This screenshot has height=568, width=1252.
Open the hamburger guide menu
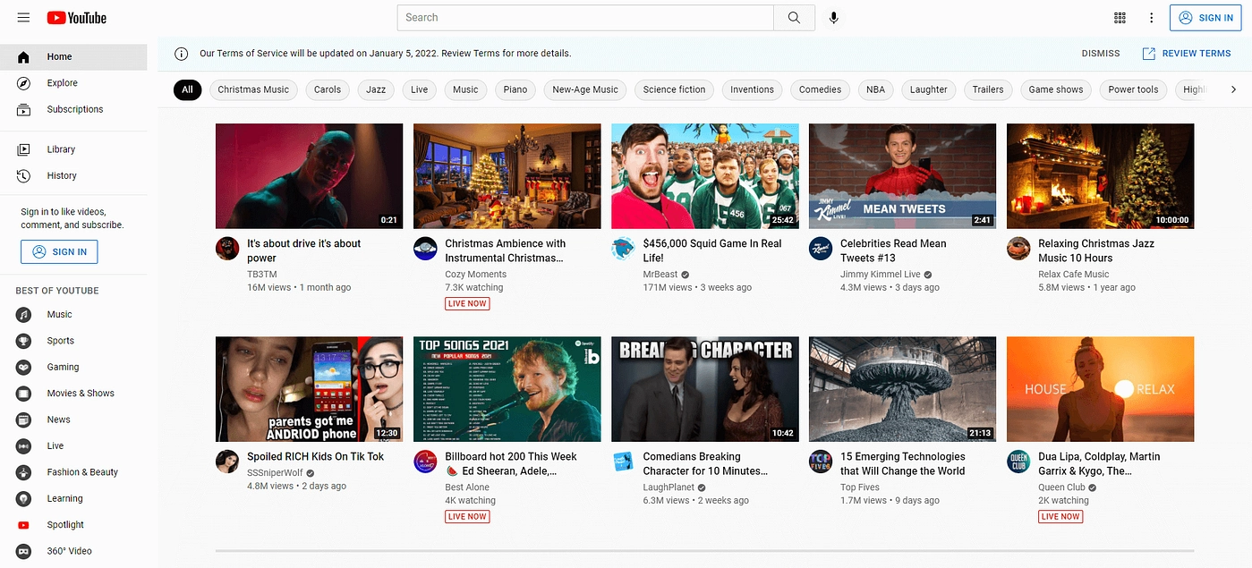(23, 18)
